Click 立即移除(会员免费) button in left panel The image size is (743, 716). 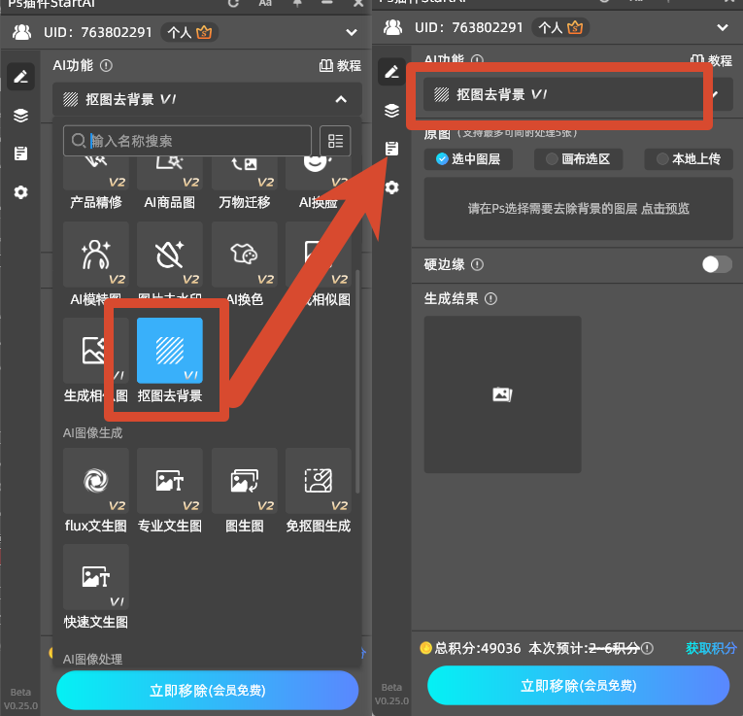(x=207, y=690)
